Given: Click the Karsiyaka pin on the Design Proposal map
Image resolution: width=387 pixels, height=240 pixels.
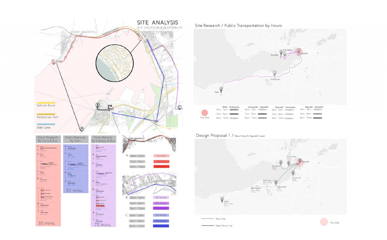Looking at the screenshot, I should [288, 163].
